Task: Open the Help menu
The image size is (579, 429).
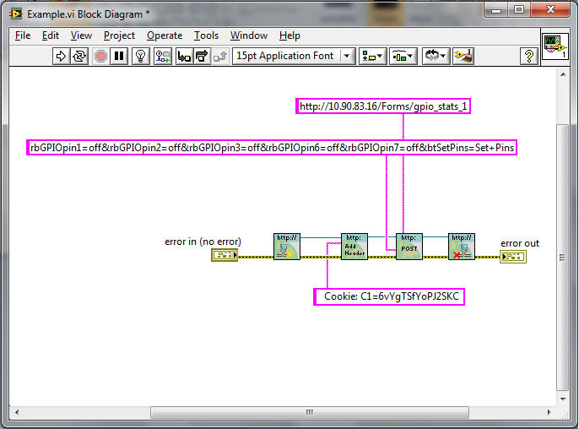Action: pos(289,35)
